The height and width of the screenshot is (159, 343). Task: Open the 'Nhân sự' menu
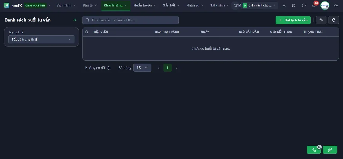pyautogui.click(x=195, y=5)
